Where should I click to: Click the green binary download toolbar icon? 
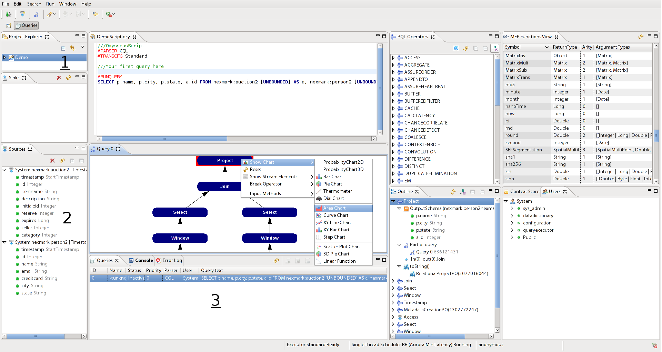9,14
